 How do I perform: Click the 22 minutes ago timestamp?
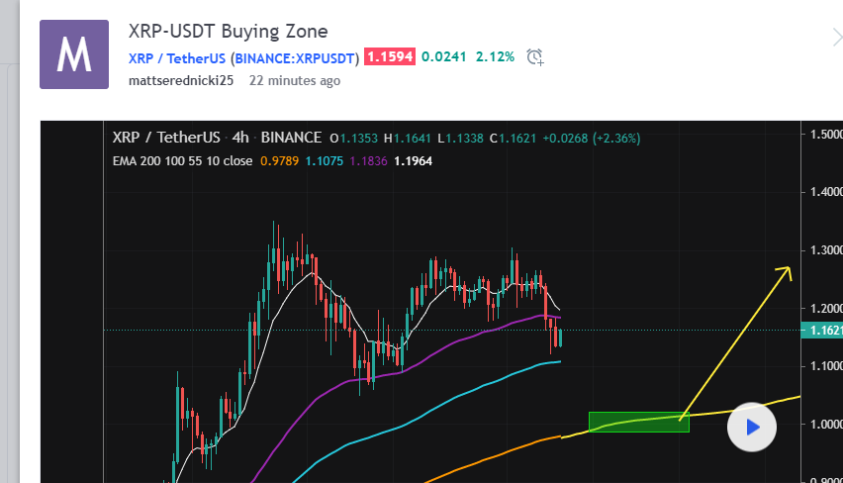click(x=295, y=80)
